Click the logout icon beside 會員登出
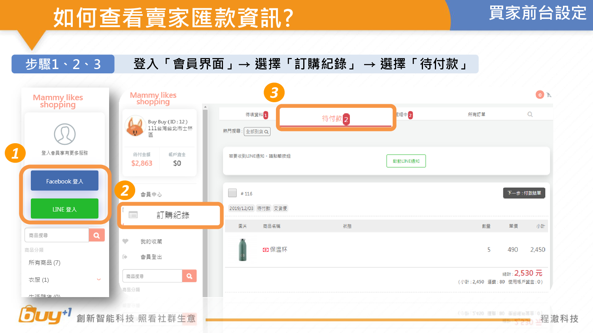The height and width of the screenshot is (333, 593). point(125,257)
